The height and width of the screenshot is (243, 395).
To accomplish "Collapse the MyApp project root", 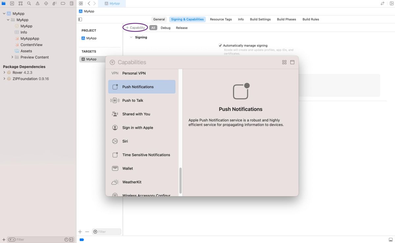I will tap(4, 13).
